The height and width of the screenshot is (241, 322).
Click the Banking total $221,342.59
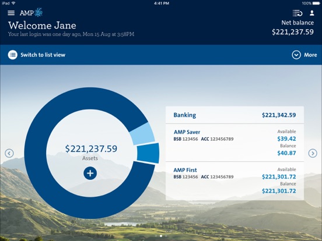279,115
